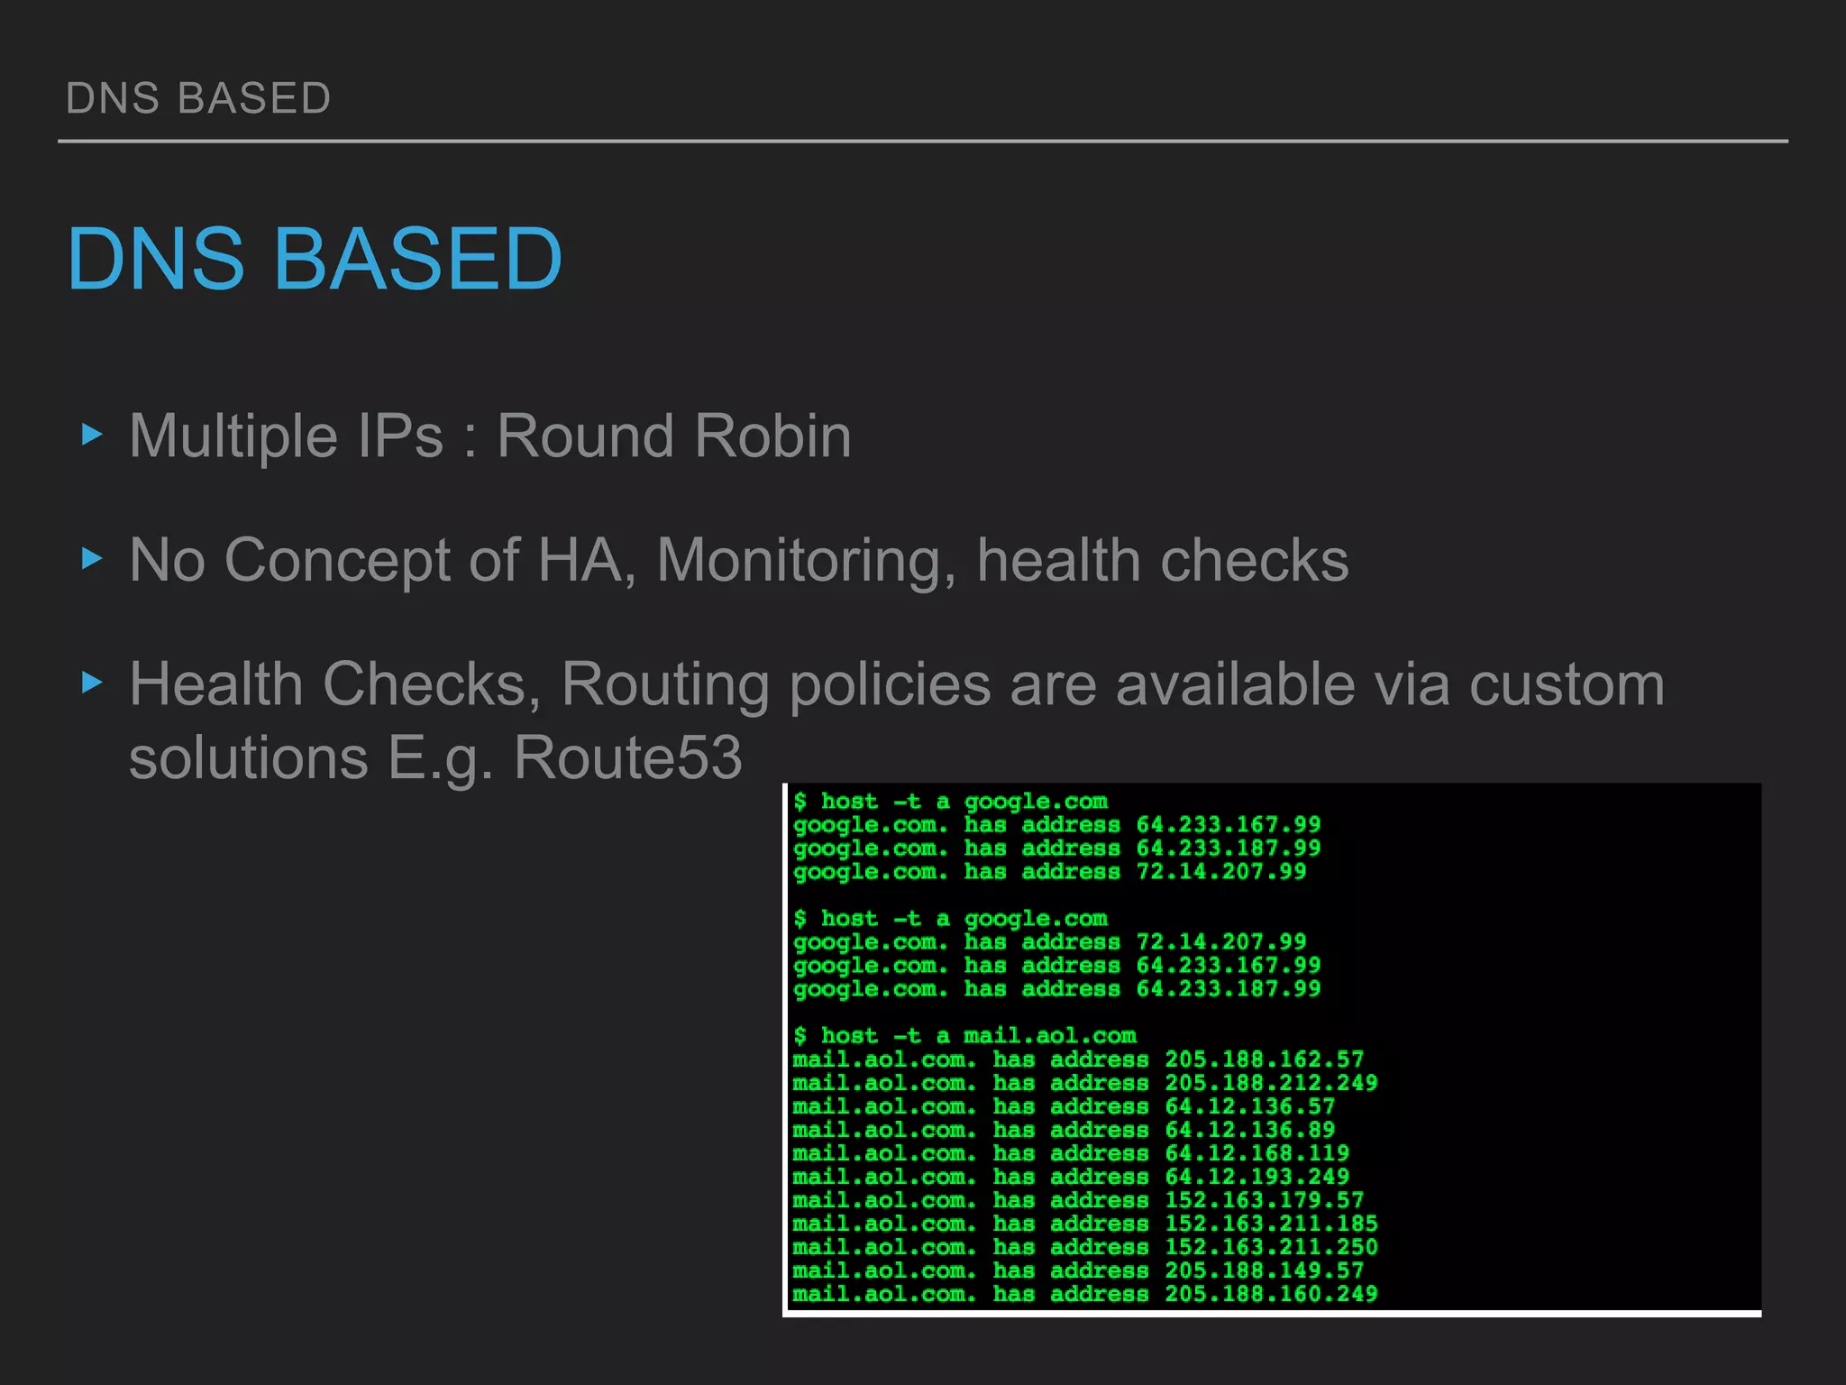Click the address 152.163.211.185 line
1846x1385 pixels.
click(1271, 1223)
